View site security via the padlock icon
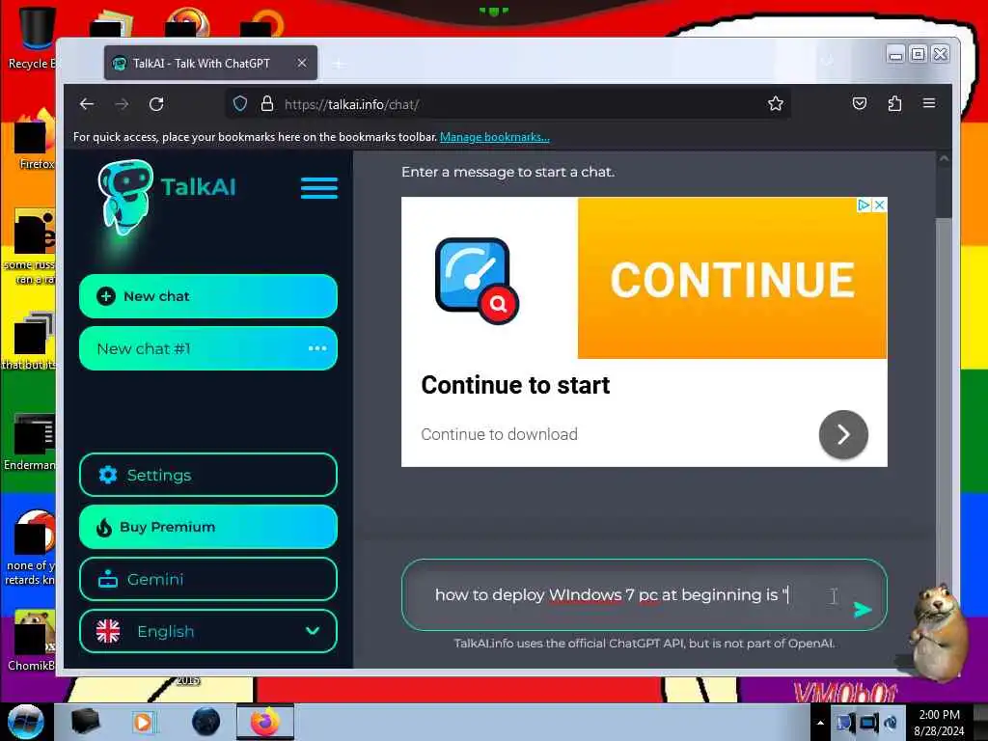 tap(267, 104)
